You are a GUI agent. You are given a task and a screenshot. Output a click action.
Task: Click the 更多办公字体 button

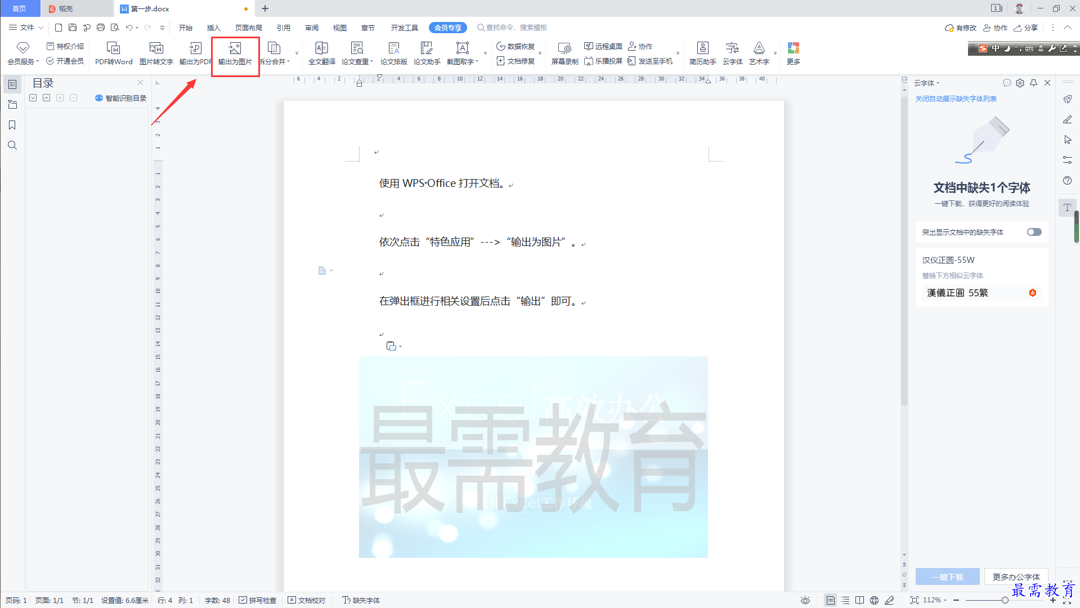coord(1016,577)
